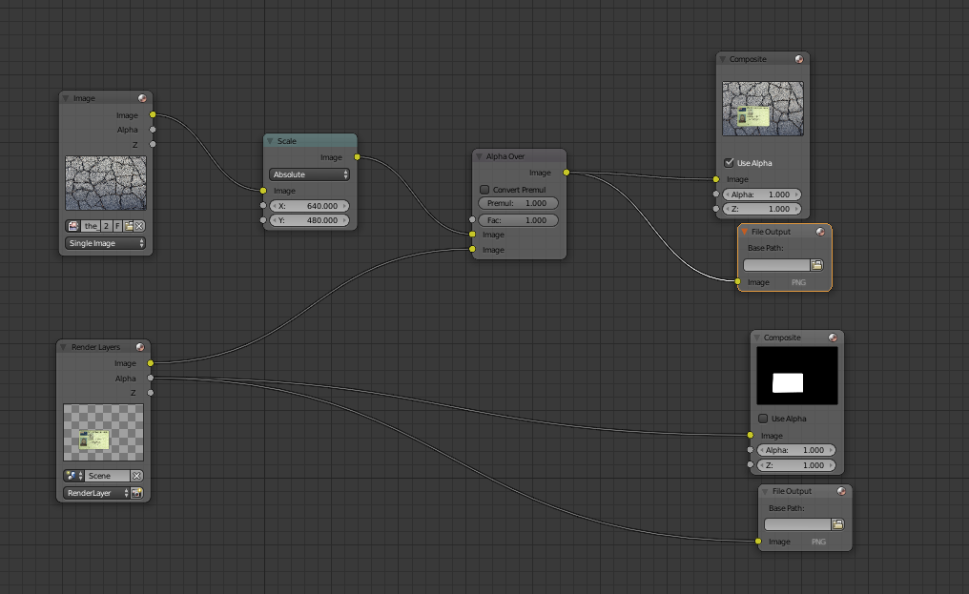The image size is (969, 594).
Task: Collapse the Scale node with header triangle
Action: (270, 141)
